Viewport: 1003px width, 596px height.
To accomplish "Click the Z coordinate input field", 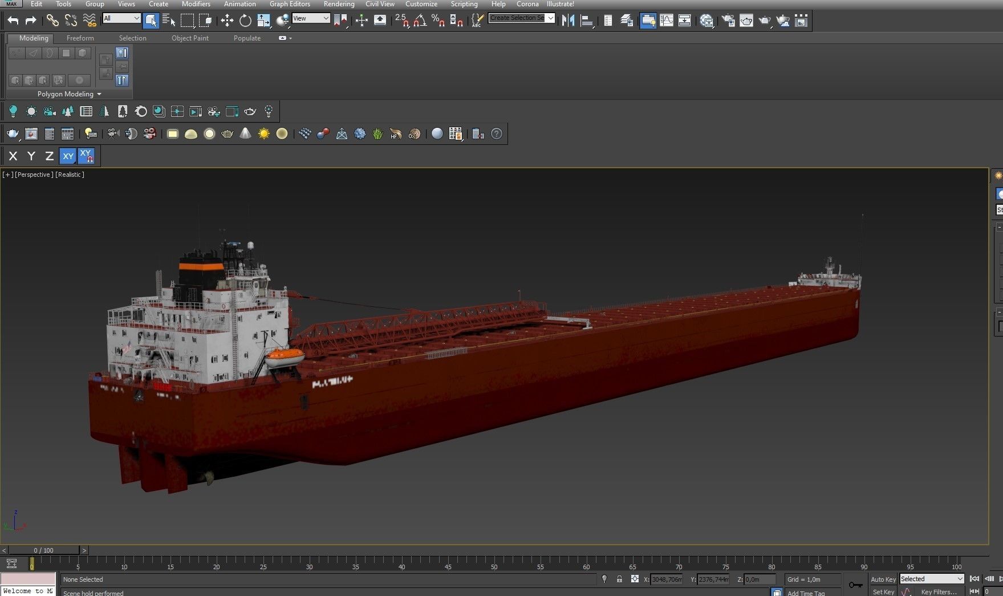I will point(760,579).
